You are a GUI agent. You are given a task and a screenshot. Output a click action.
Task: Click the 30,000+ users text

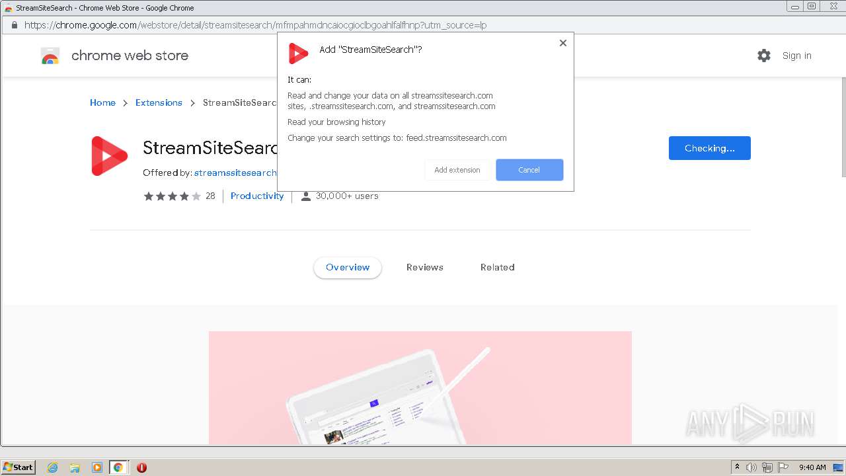pyautogui.click(x=347, y=196)
